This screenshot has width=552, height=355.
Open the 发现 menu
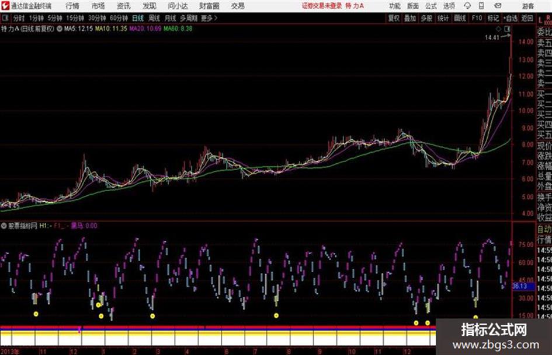click(150, 6)
